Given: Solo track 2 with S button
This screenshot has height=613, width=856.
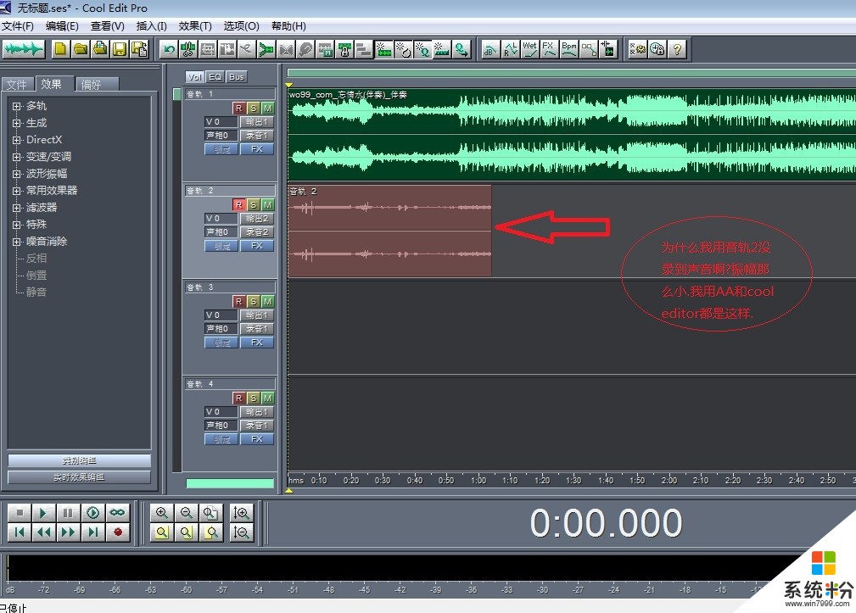Looking at the screenshot, I should pos(253,204).
